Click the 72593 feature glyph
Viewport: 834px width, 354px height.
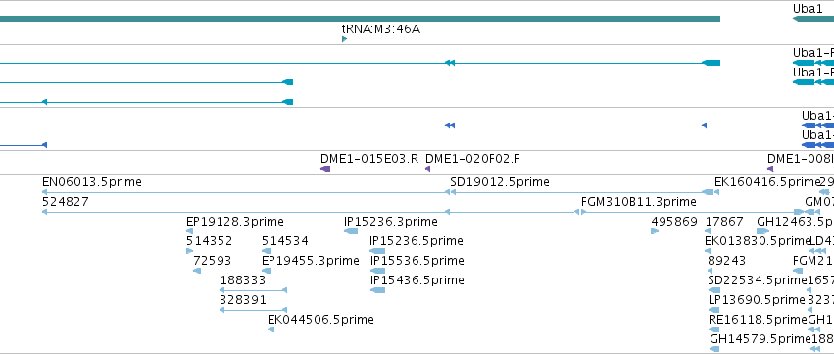click(x=197, y=271)
